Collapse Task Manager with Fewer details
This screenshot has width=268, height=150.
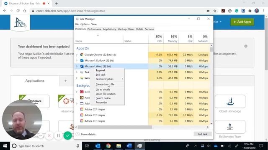(85, 134)
